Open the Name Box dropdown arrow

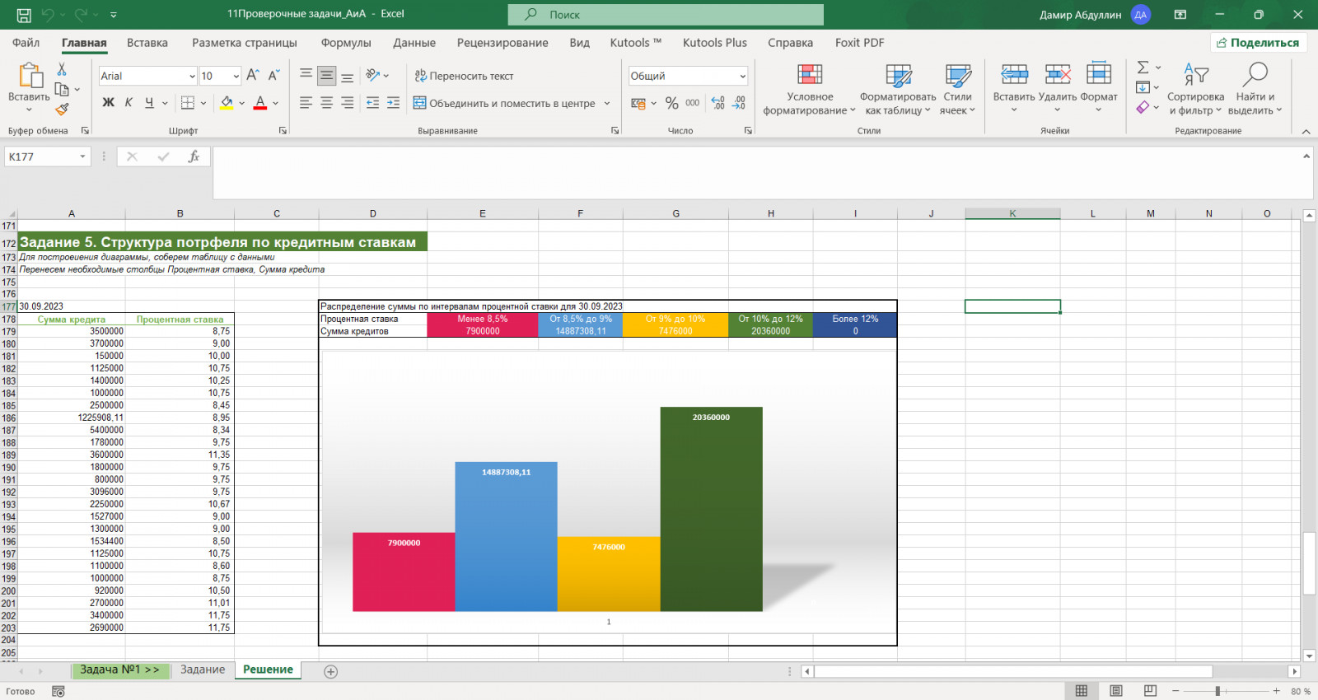(82, 156)
